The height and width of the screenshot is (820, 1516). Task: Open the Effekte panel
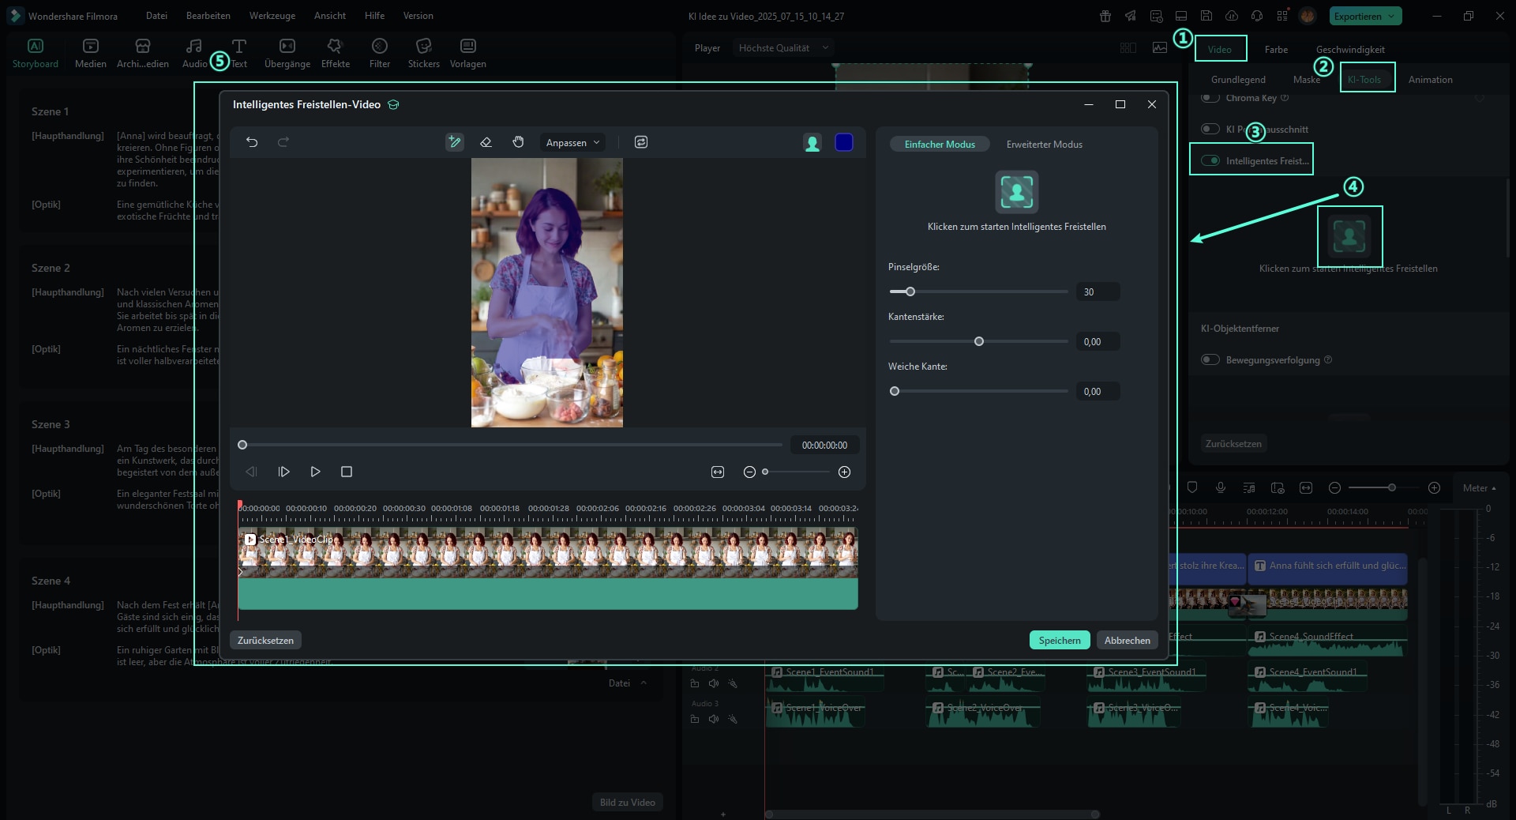[x=336, y=53]
